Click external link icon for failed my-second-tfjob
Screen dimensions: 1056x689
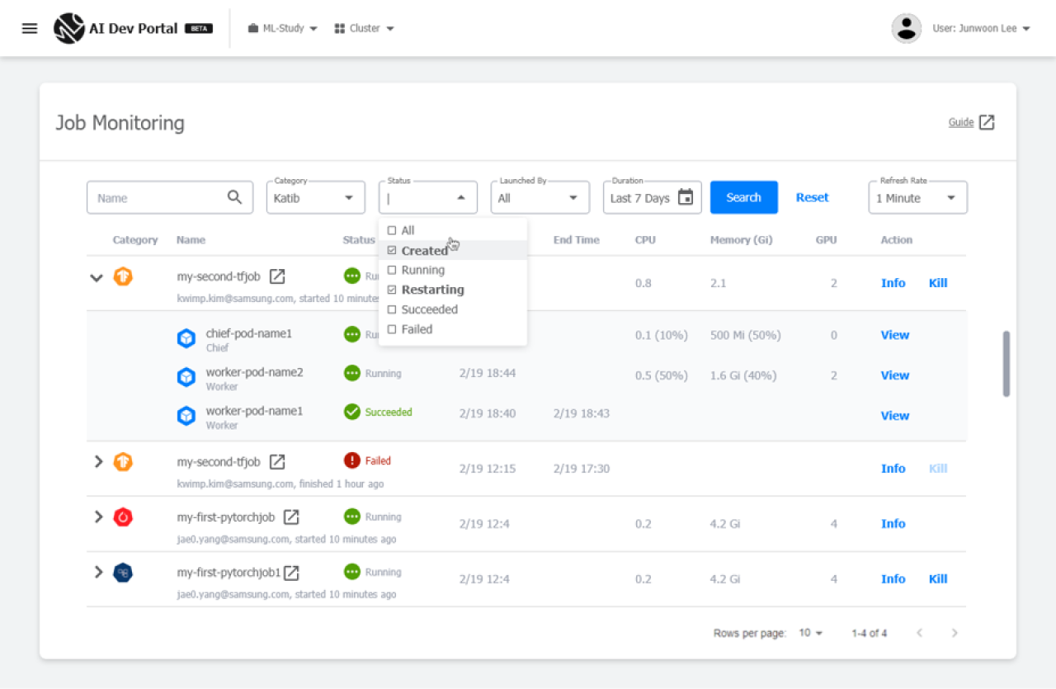[x=277, y=462]
